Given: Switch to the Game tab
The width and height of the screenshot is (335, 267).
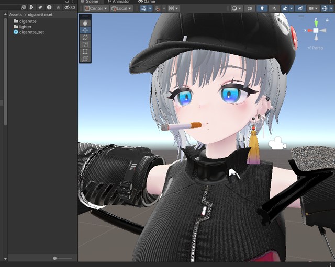Looking at the screenshot, I should click(147, 2).
